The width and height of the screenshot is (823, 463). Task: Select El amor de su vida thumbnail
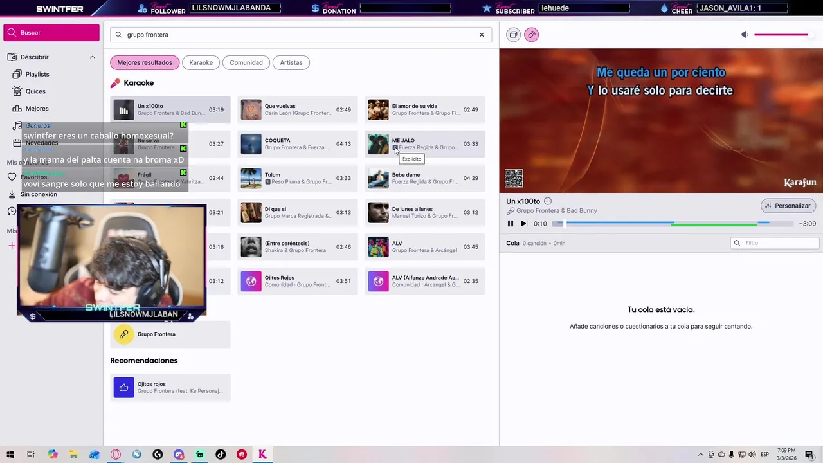(x=379, y=110)
